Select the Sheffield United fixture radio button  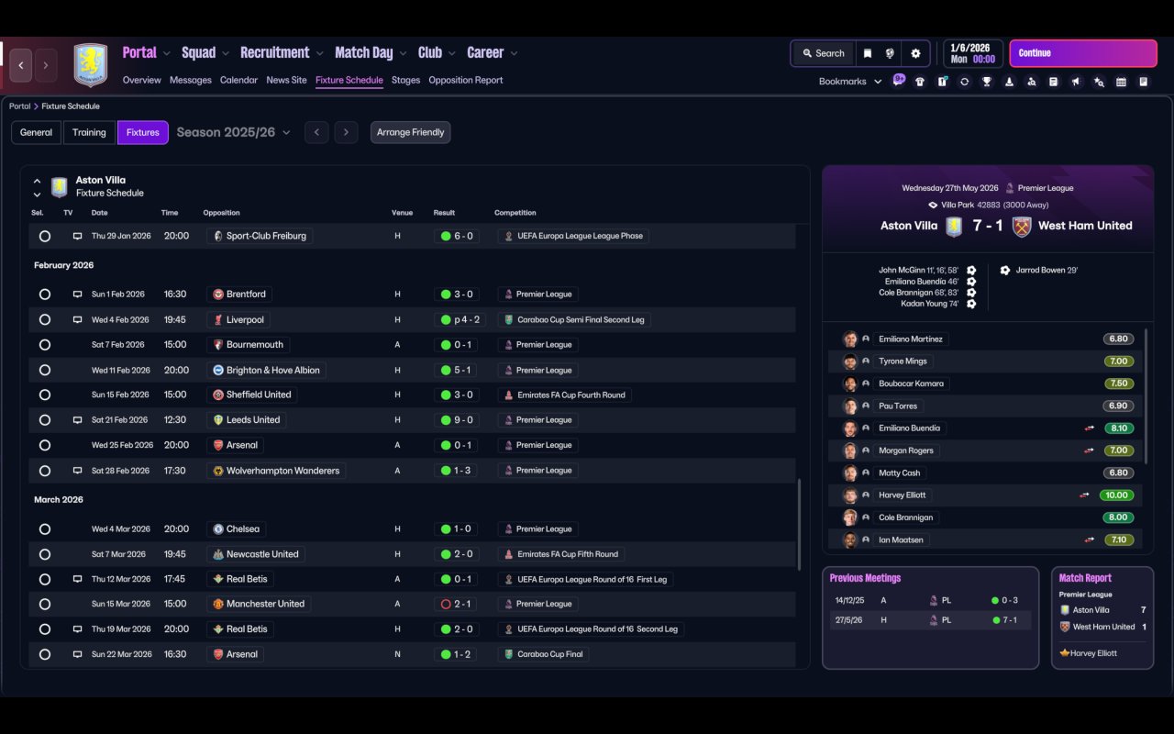point(44,395)
